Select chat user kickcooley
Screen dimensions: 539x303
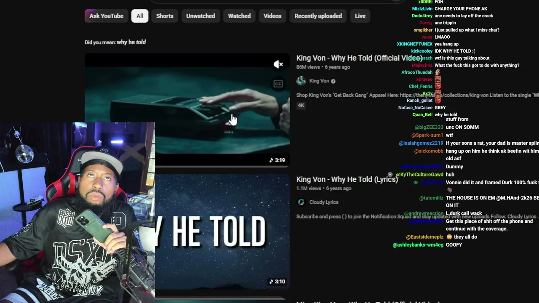point(422,51)
